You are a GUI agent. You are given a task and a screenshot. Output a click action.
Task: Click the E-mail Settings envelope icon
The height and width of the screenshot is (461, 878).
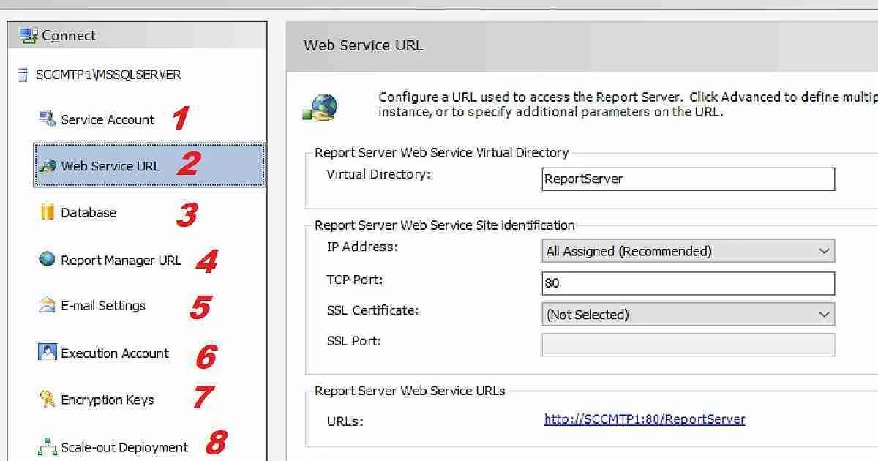coord(47,306)
